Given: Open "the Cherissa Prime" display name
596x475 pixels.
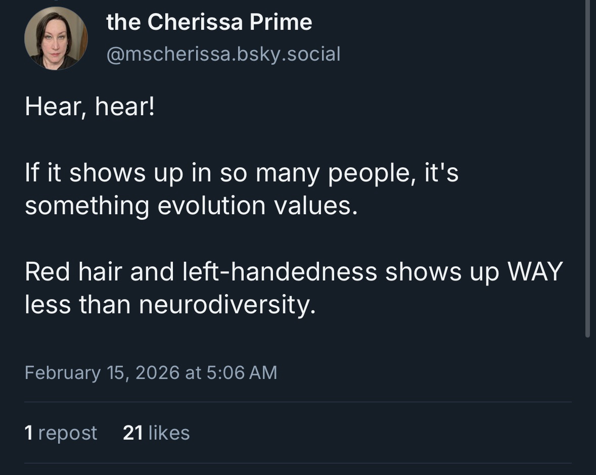Looking at the screenshot, I should [209, 22].
